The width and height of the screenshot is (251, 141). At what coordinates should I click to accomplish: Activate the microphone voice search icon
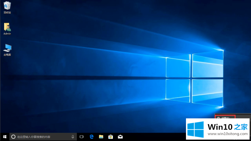[73, 137]
